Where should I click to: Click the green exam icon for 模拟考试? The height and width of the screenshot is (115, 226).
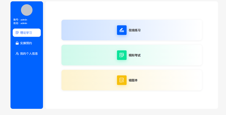pyautogui.click(x=122, y=55)
